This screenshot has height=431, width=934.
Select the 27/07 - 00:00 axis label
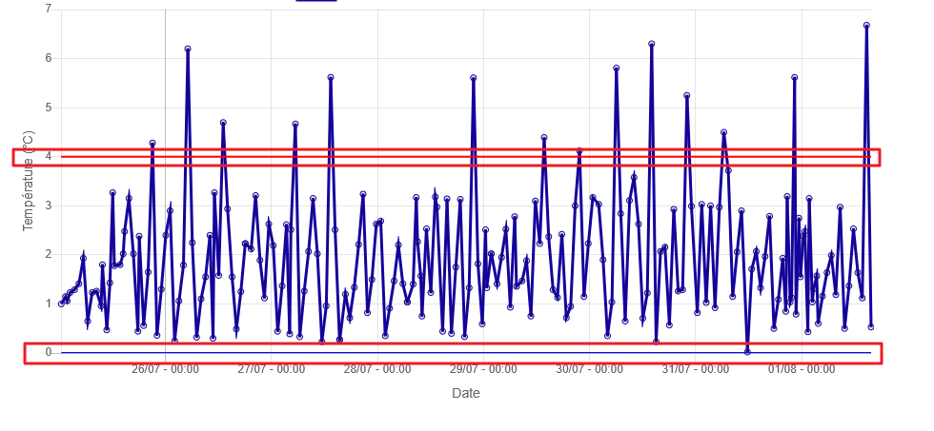(x=272, y=369)
